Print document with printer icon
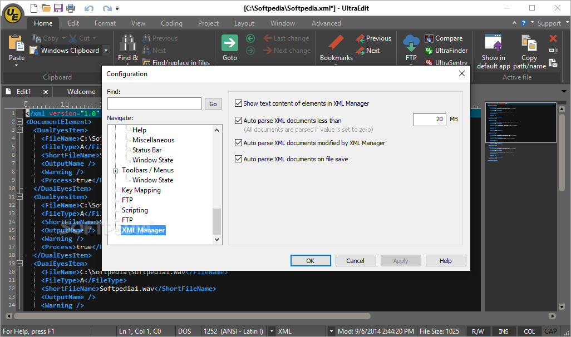The image size is (571, 337). point(71,8)
